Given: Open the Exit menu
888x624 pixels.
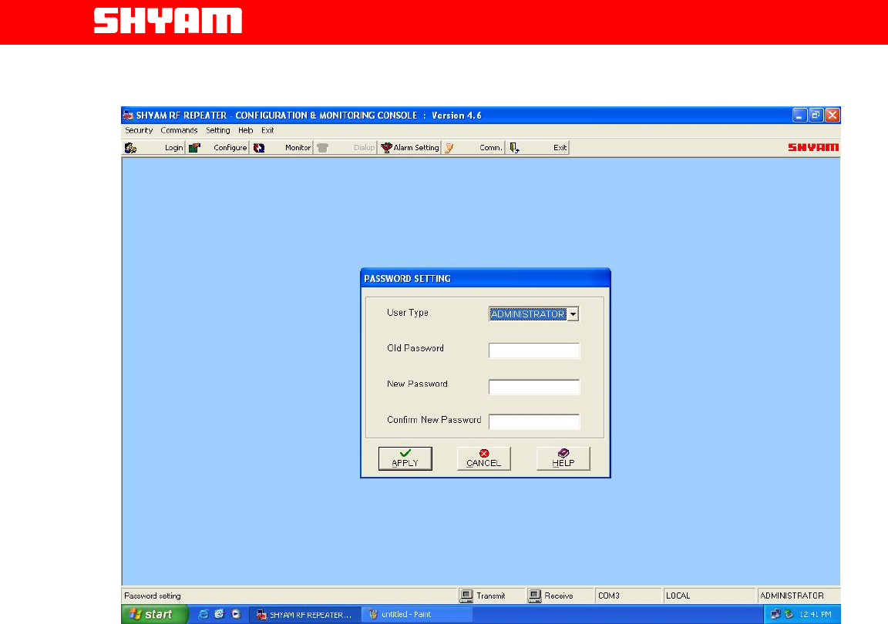Looking at the screenshot, I should coord(267,130).
